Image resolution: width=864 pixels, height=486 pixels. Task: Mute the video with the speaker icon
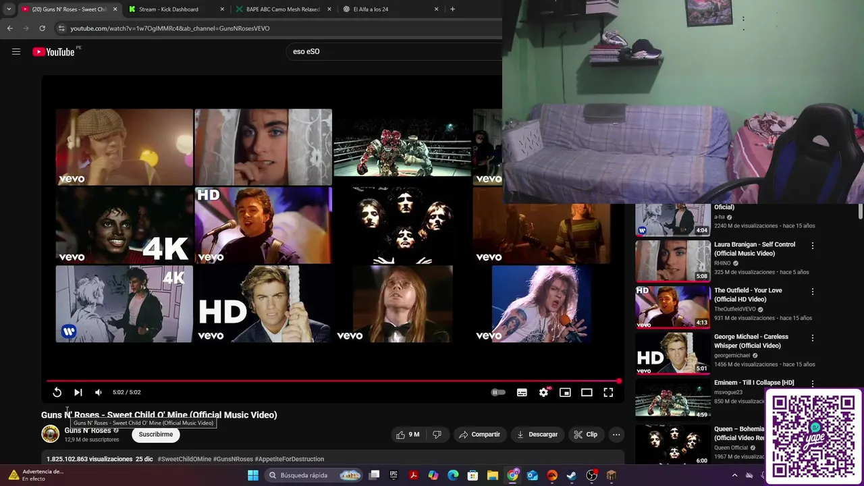pyautogui.click(x=99, y=392)
